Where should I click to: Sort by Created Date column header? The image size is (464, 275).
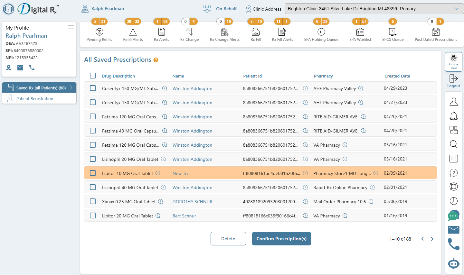pos(397,76)
